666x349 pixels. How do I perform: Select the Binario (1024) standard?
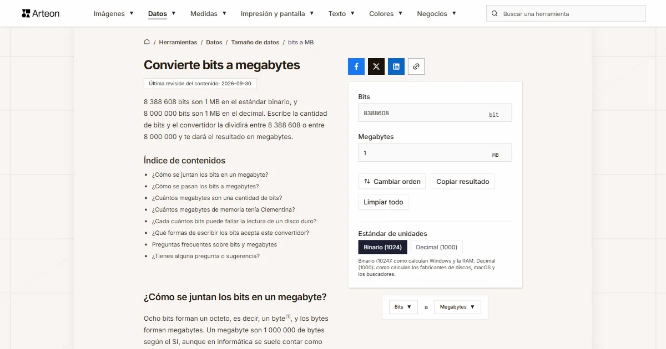pyautogui.click(x=383, y=247)
